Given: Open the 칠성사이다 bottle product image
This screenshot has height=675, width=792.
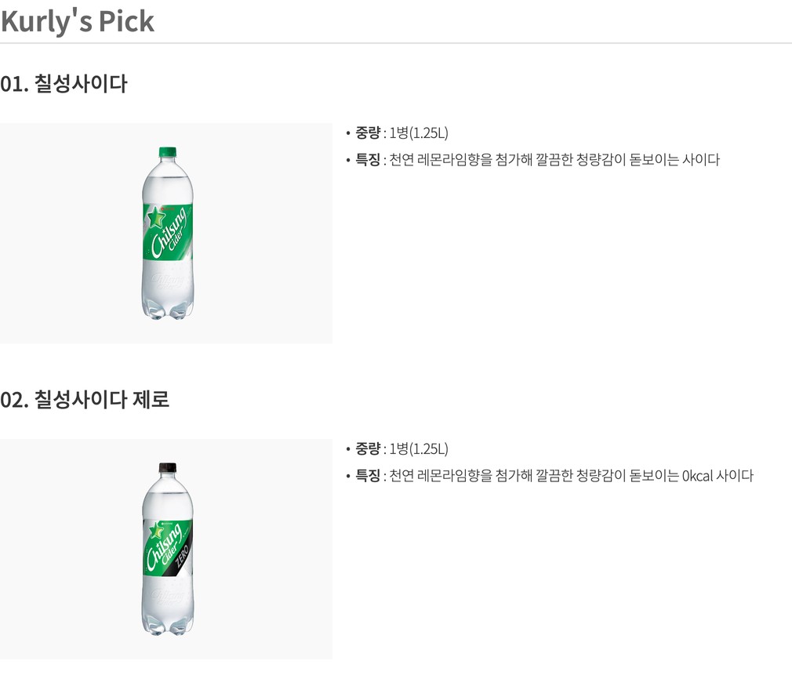Looking at the screenshot, I should pyautogui.click(x=166, y=234).
